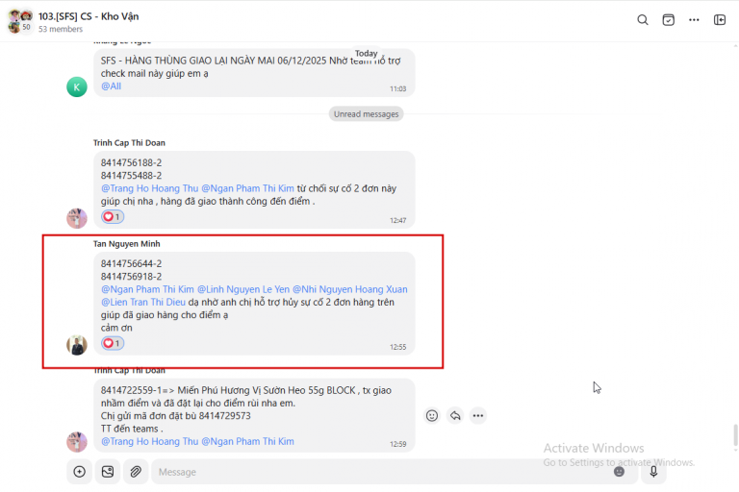This screenshot has height=492, width=739.
Task: Focus the Message input field
Action: pos(394,471)
